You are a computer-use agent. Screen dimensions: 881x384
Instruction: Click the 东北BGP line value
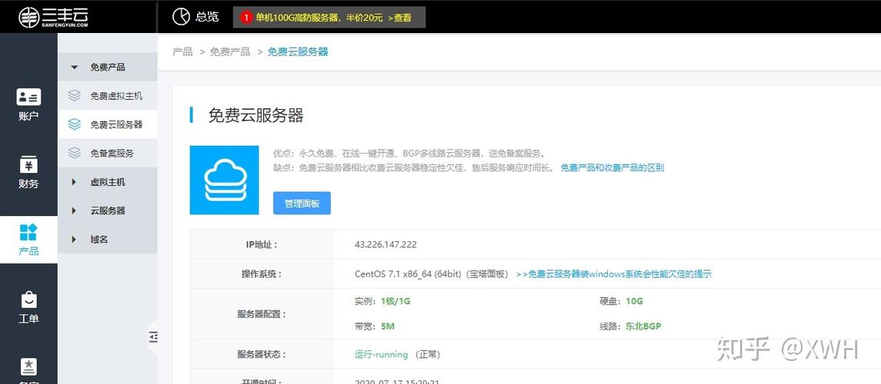point(643,326)
